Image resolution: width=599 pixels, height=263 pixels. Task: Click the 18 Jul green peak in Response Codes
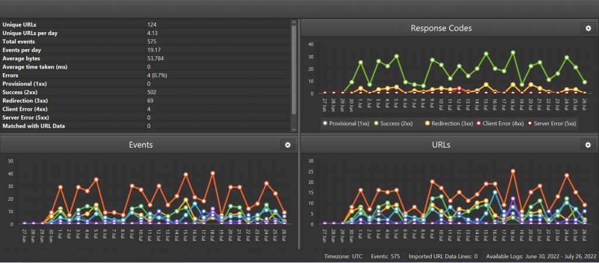pos(513,53)
